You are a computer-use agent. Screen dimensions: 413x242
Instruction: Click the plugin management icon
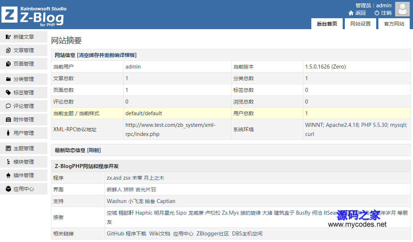(x=8, y=175)
